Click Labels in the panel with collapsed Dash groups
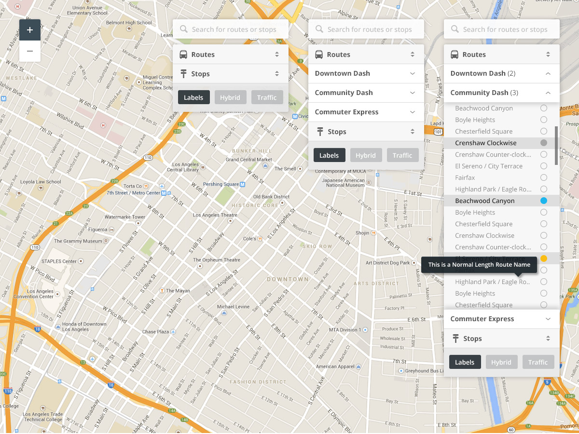 [x=329, y=155]
